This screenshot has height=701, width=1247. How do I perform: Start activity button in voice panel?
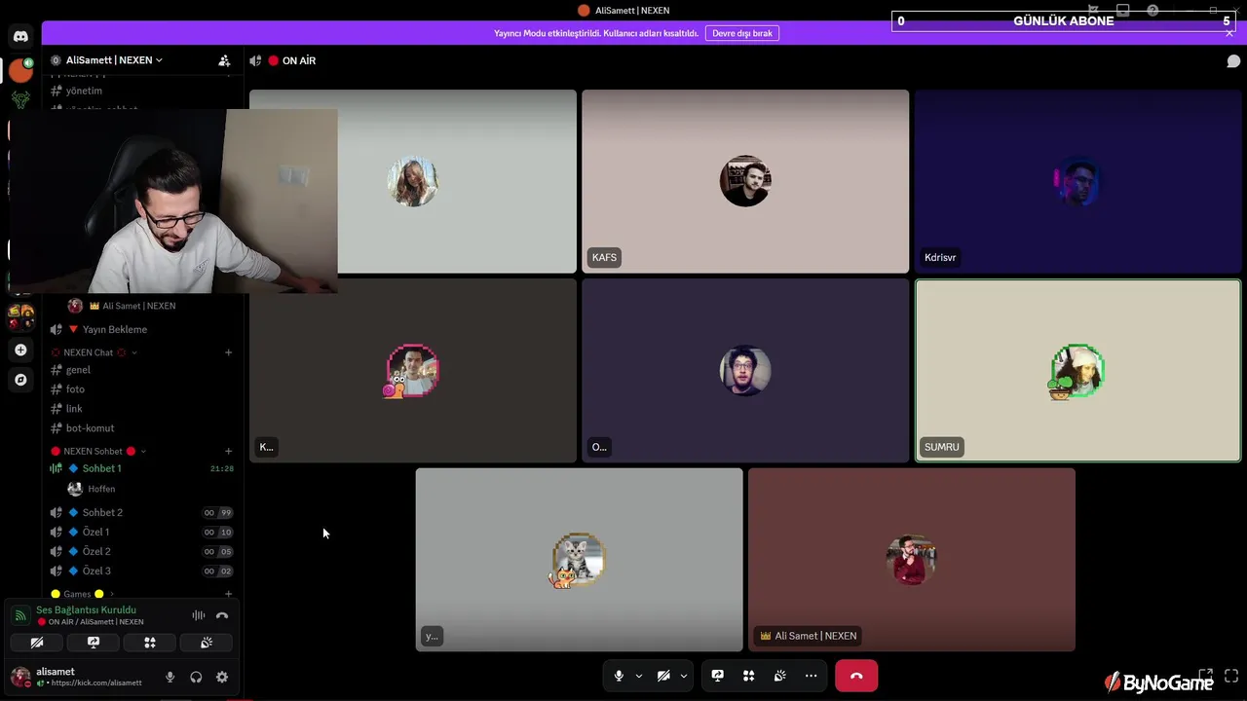[x=150, y=643]
